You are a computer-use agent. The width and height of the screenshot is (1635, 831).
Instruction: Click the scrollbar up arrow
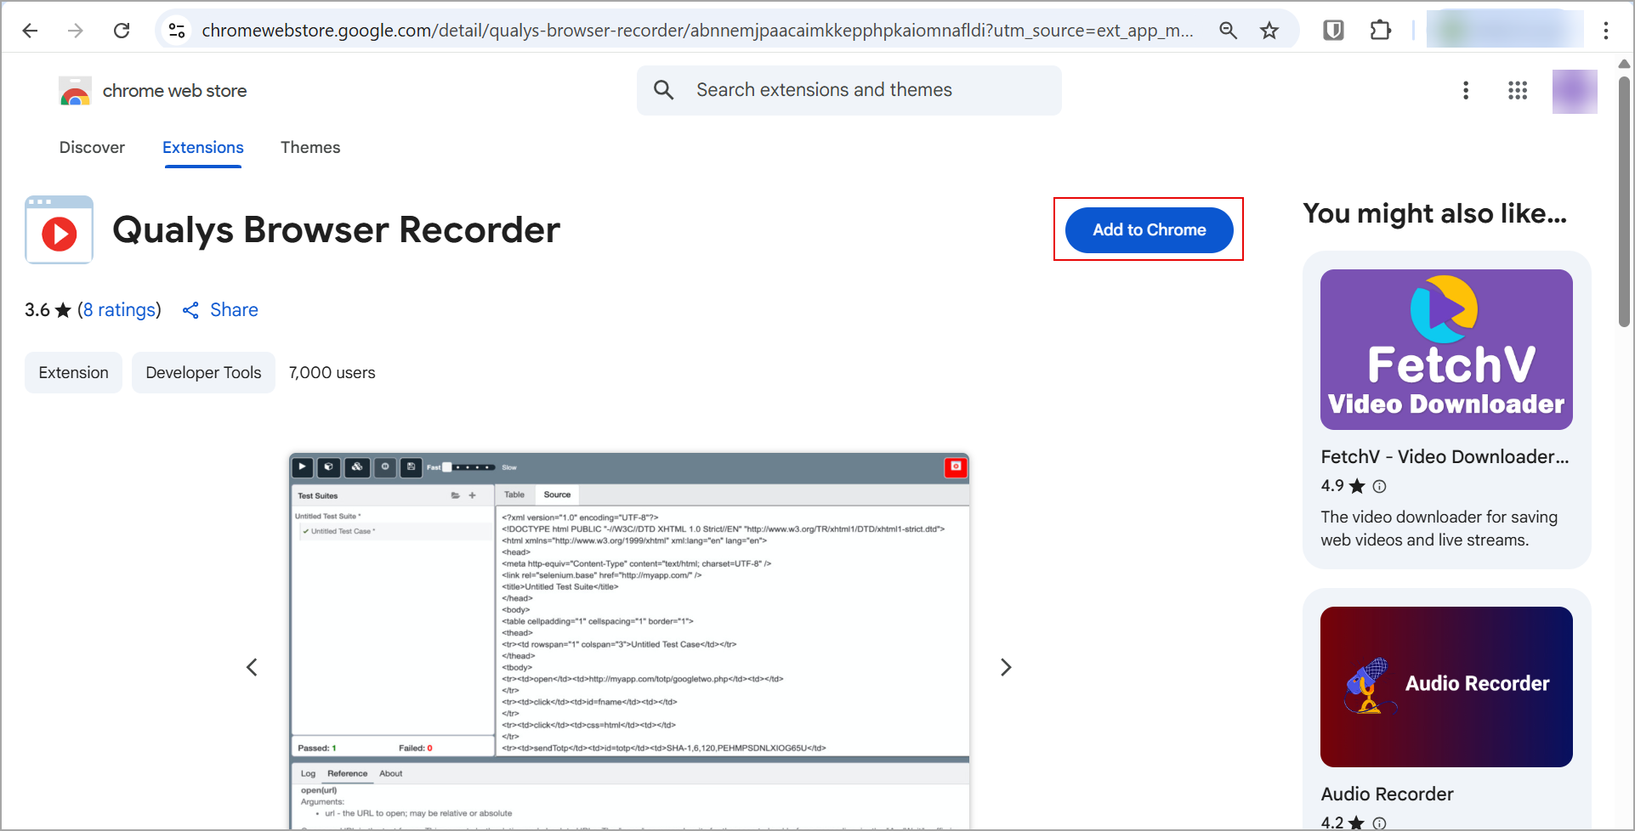tap(1624, 64)
